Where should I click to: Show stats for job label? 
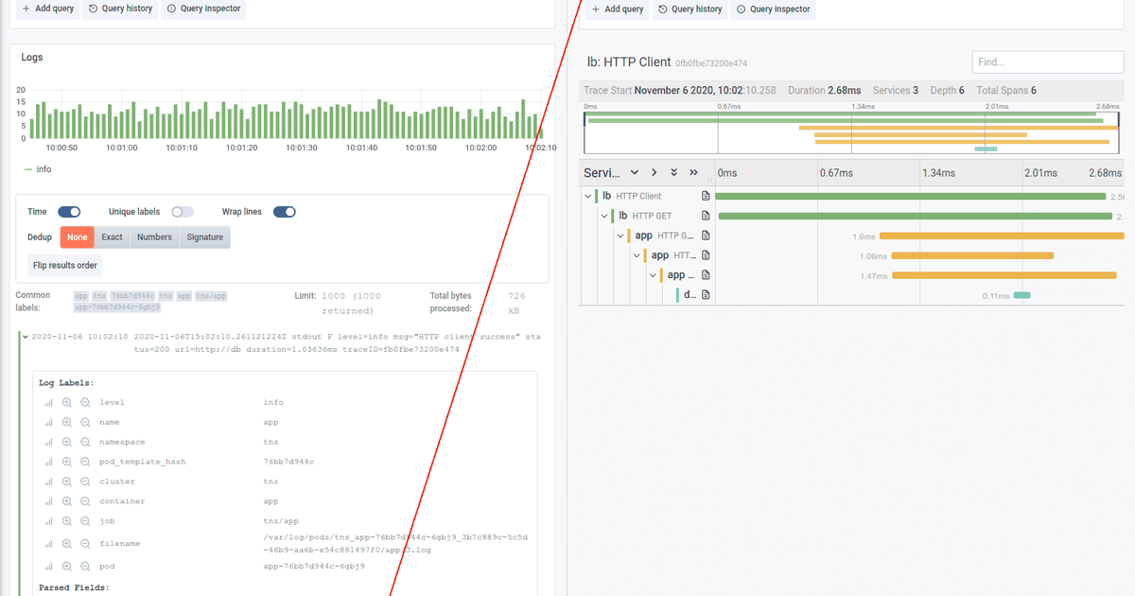click(48, 521)
